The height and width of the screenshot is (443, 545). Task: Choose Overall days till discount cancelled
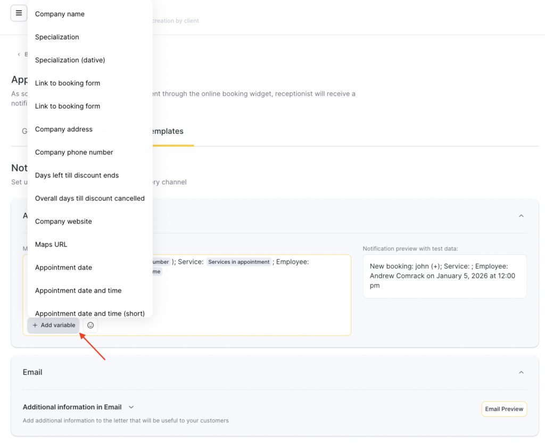[x=89, y=198]
